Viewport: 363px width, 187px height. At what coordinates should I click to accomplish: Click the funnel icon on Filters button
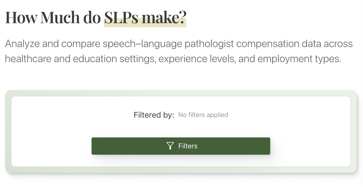(170, 146)
